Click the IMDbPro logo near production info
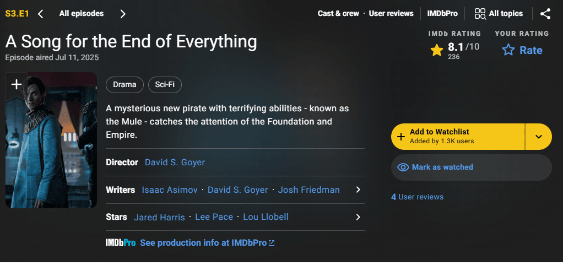Screen dimensions: 563x265 click(x=121, y=242)
